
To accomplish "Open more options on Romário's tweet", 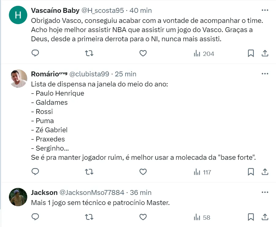I will (265, 74).
